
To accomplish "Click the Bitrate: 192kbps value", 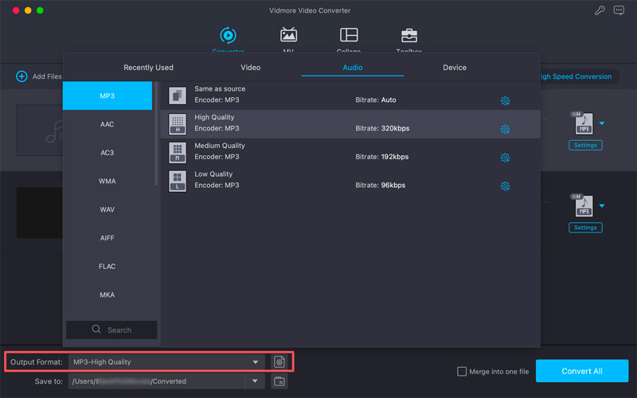I will click(x=382, y=157).
